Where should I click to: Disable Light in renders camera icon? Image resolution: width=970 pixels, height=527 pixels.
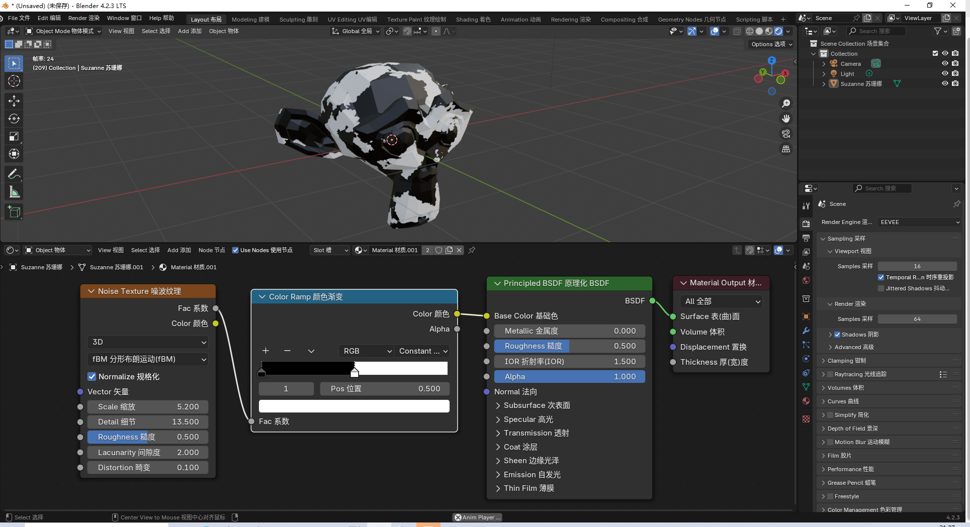(955, 73)
